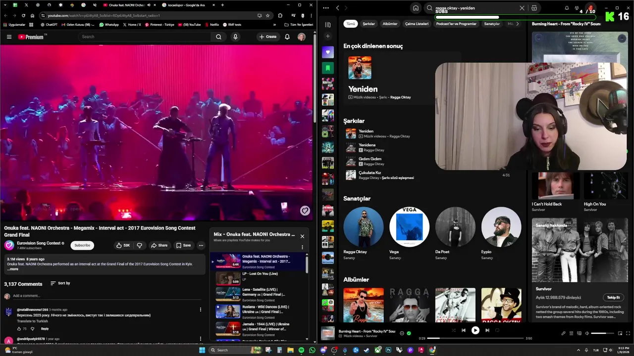Toggle Spotify repeat mode
634x356 pixels.
pos(497,330)
